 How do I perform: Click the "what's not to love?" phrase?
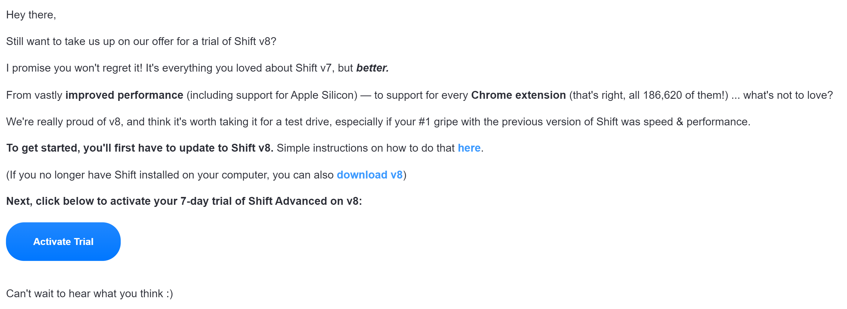788,95
